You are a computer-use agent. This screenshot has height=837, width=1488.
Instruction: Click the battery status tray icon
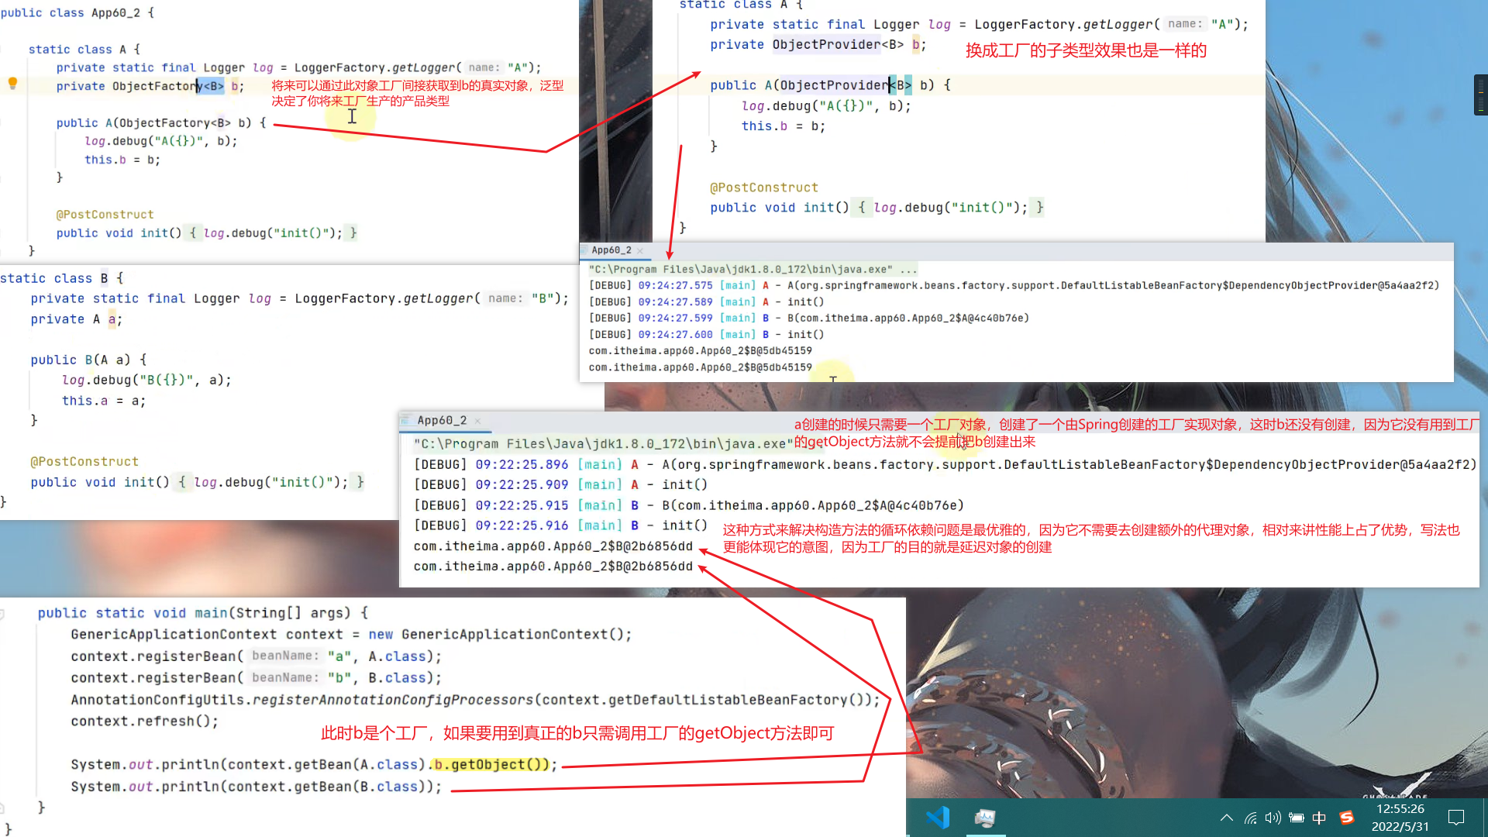coord(1296,818)
